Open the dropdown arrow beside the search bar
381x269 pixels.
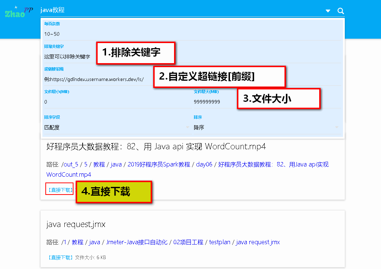pos(328,11)
